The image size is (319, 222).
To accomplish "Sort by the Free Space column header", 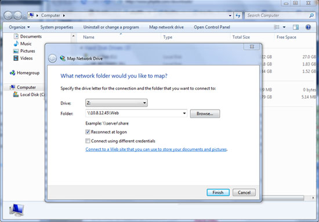I will tap(287, 37).
